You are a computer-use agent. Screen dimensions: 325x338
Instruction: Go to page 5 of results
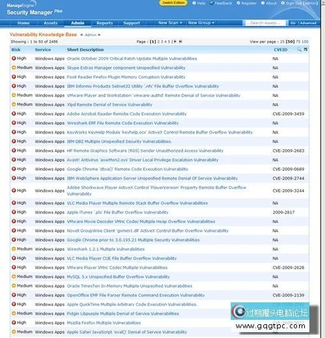pyautogui.click(x=169, y=42)
